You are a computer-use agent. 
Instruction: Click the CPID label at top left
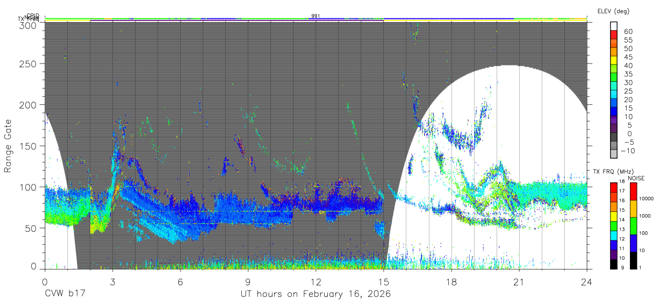32,16
